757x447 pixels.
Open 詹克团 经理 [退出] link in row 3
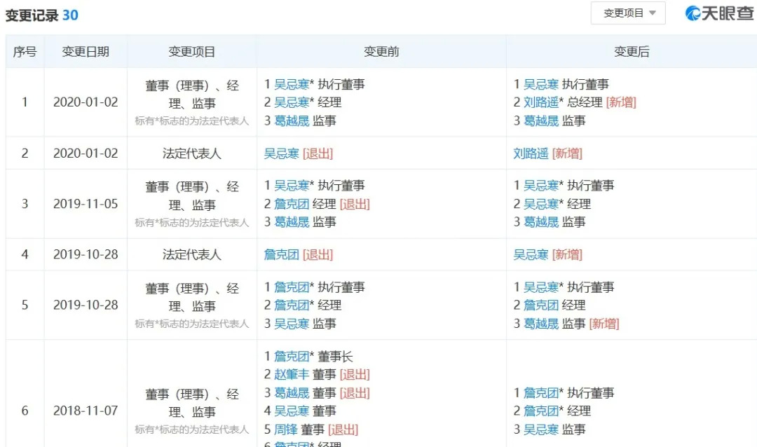point(292,204)
